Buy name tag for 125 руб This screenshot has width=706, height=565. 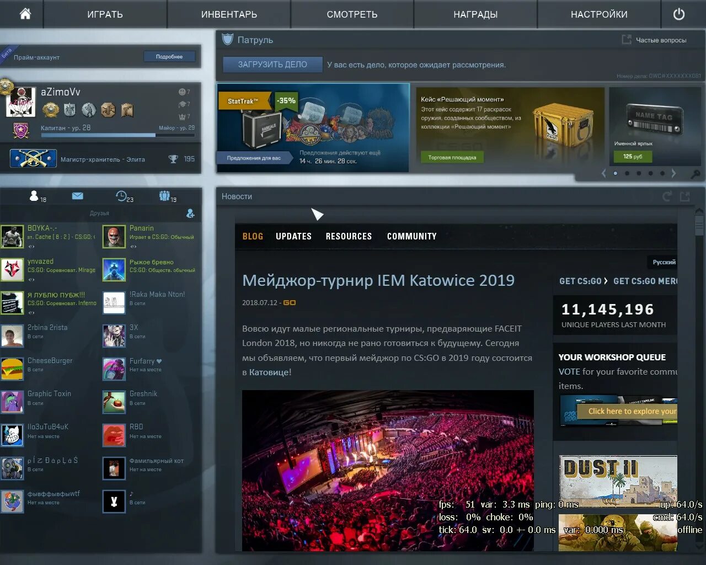pyautogui.click(x=633, y=157)
